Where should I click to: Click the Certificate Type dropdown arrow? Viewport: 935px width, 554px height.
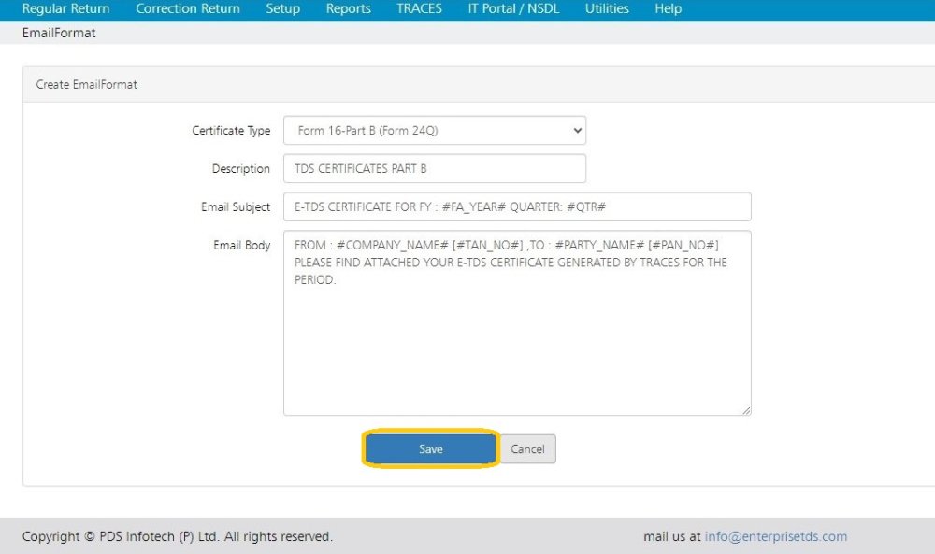pos(577,130)
